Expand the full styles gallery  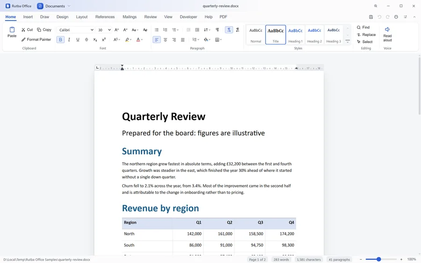tap(348, 41)
